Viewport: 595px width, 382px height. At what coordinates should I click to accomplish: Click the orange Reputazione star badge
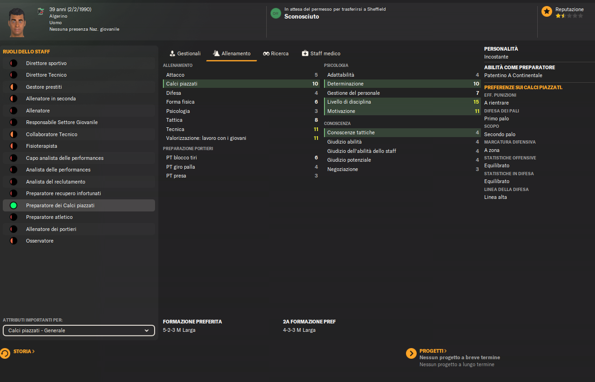pos(547,12)
